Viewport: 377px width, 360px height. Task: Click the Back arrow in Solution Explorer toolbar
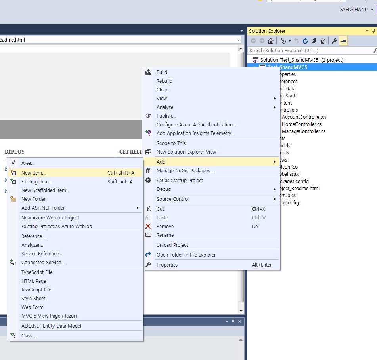253,41
